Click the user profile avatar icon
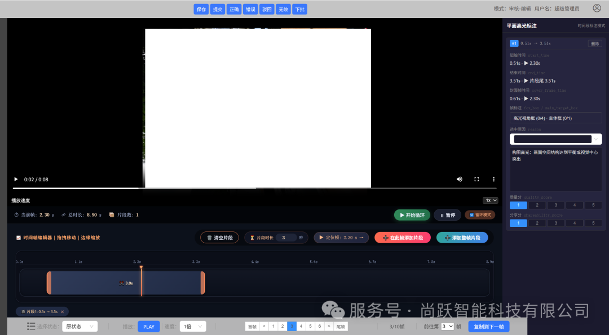Image resolution: width=609 pixels, height=335 pixels. [x=597, y=8]
